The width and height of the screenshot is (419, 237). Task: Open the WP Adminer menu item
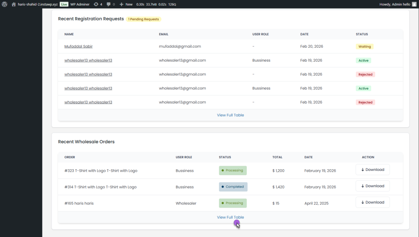(x=80, y=4)
